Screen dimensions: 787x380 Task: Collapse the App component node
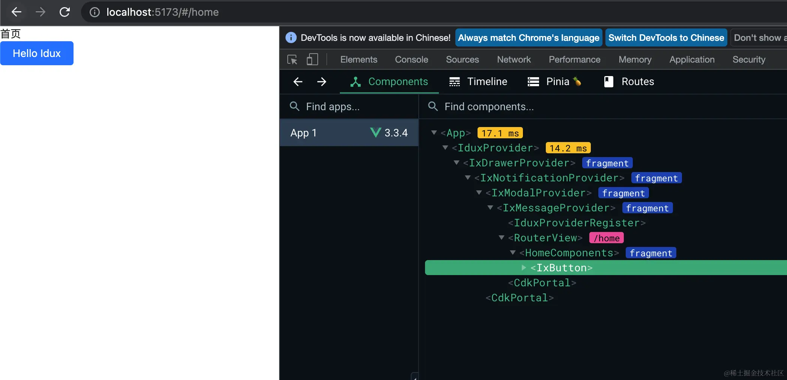(434, 133)
